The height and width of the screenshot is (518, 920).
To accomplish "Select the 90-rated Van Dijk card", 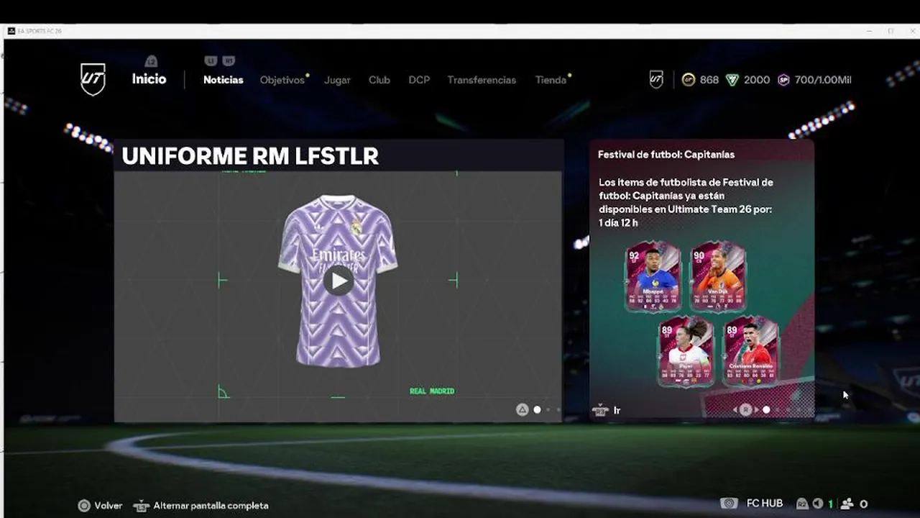I will coord(718,276).
